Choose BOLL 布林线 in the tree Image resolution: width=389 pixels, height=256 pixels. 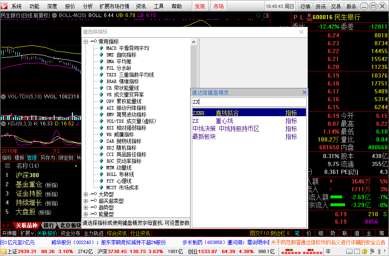click(x=120, y=174)
